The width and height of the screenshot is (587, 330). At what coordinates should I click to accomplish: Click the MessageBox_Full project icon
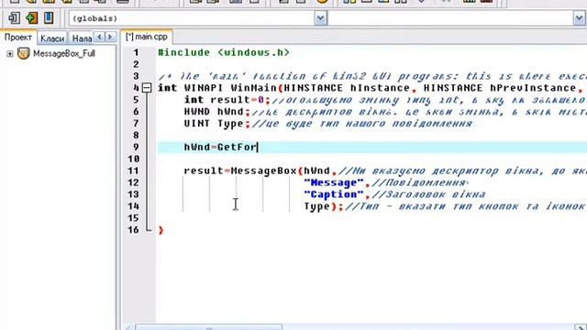point(24,53)
